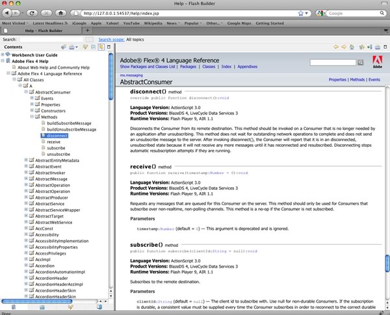Click the content pane vertical scrollbar thumb
Viewport: 390px width, 315px height.
click(387, 264)
